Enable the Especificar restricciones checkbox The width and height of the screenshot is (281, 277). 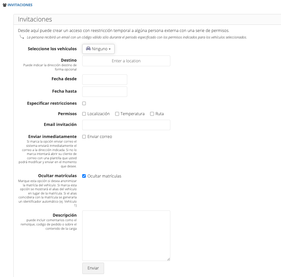(84, 103)
